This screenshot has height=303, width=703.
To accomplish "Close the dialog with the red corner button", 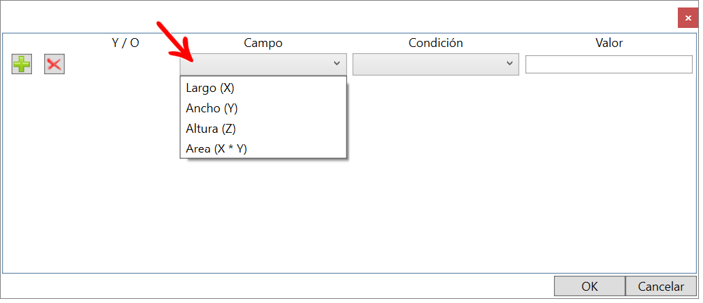I will (x=688, y=18).
